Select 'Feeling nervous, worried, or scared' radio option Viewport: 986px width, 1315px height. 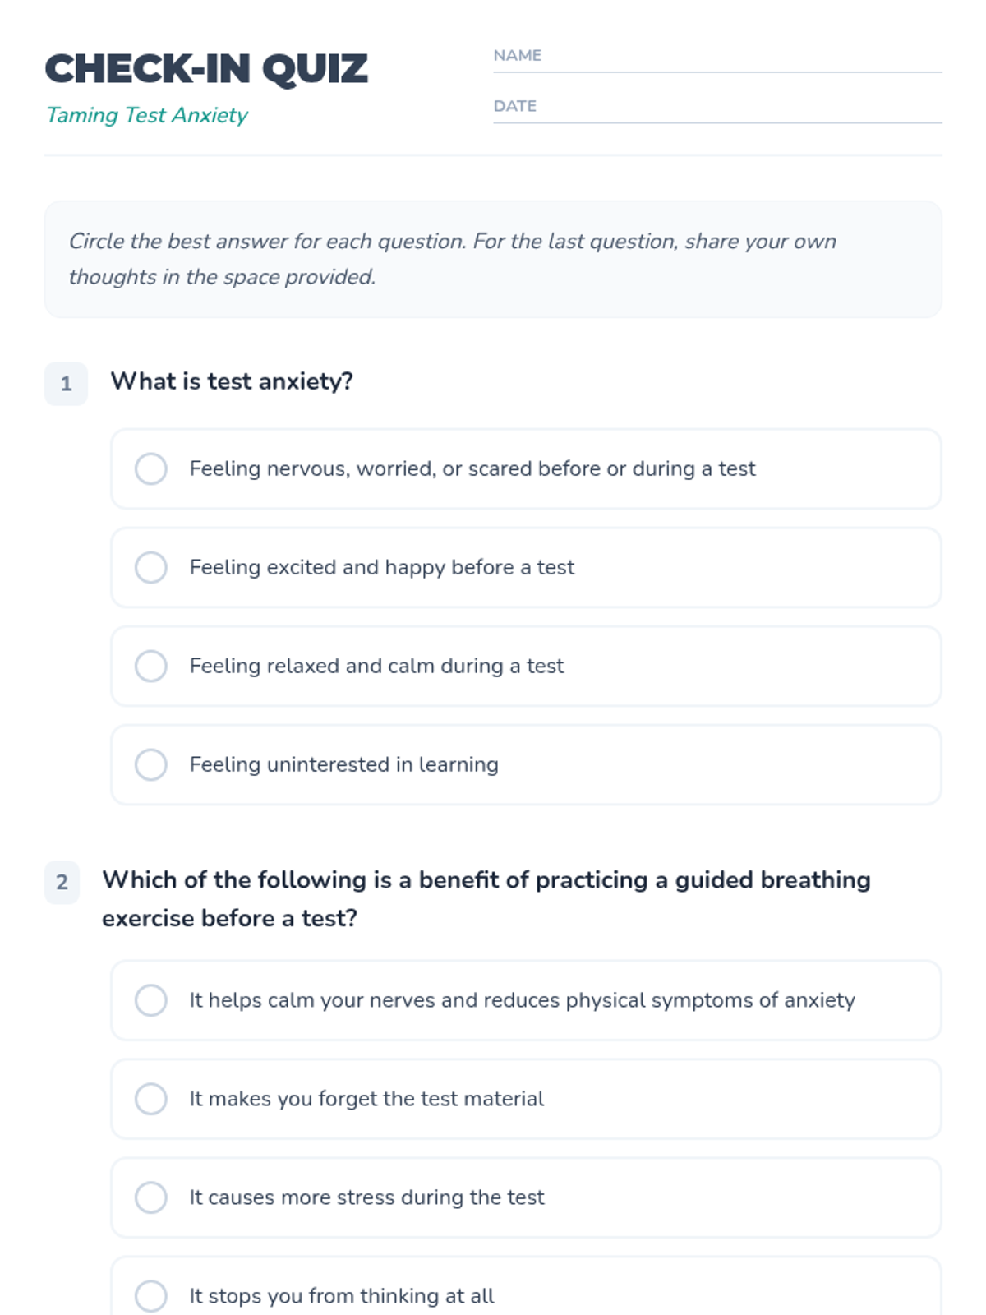click(x=151, y=468)
